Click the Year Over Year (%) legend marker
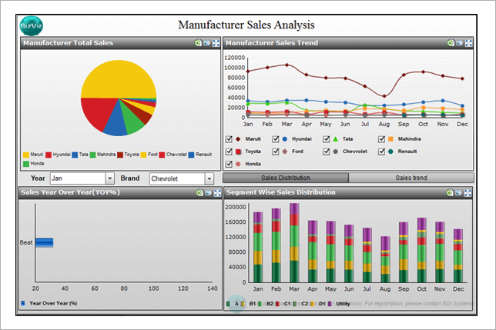The width and height of the screenshot is (496, 330). 23,303
